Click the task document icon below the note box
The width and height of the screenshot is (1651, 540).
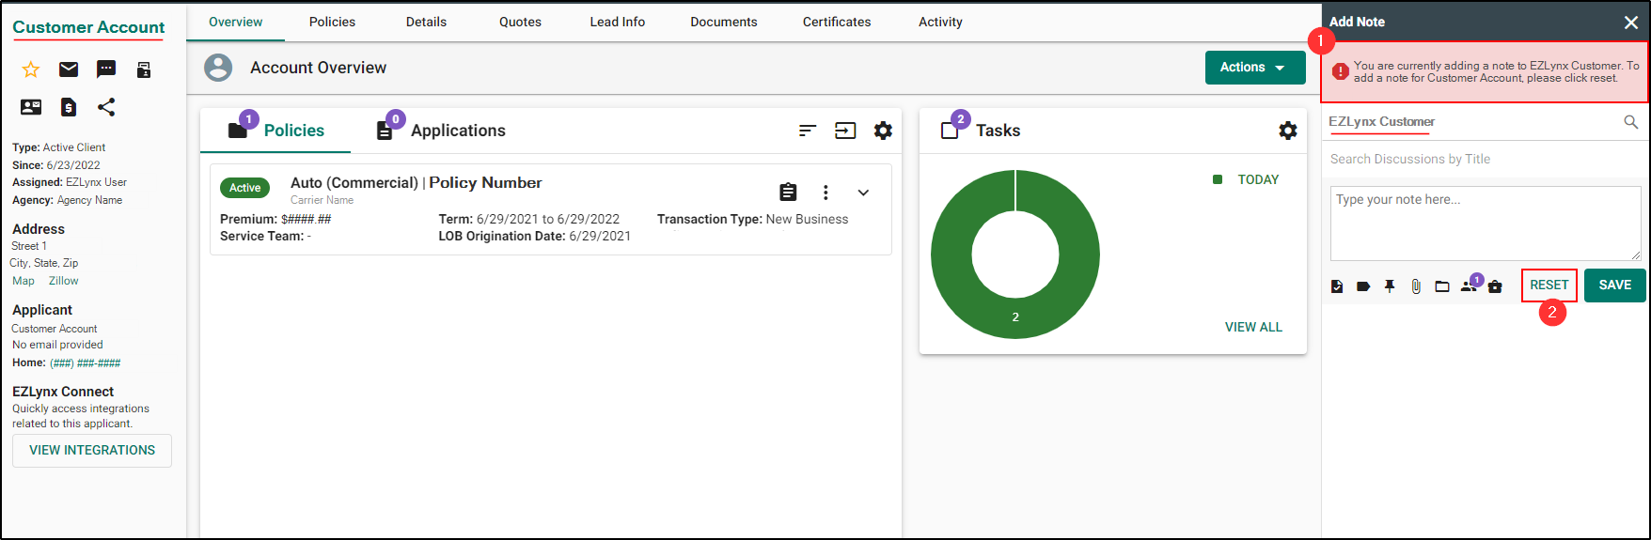[x=1337, y=286]
